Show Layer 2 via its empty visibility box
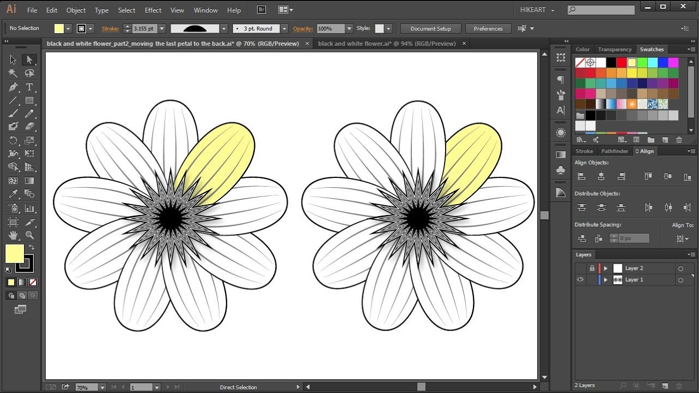The height and width of the screenshot is (393, 699). coord(580,269)
